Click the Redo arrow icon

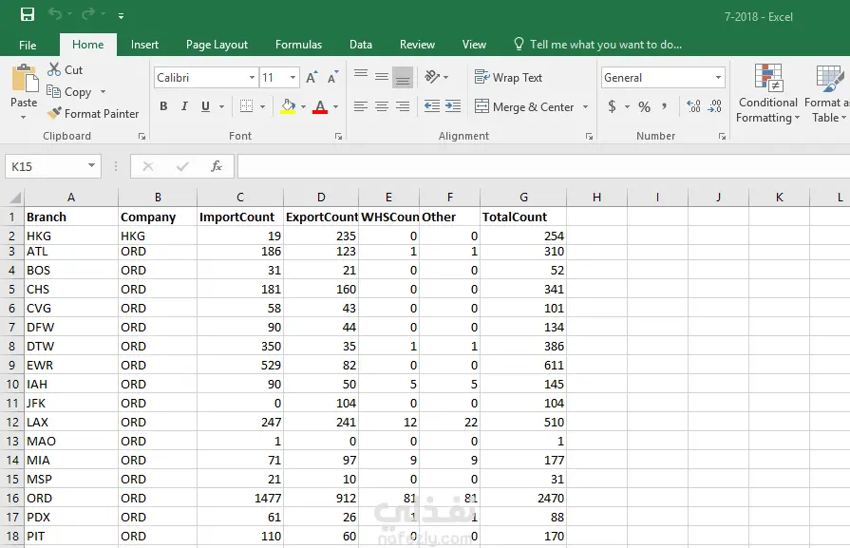tap(87, 14)
